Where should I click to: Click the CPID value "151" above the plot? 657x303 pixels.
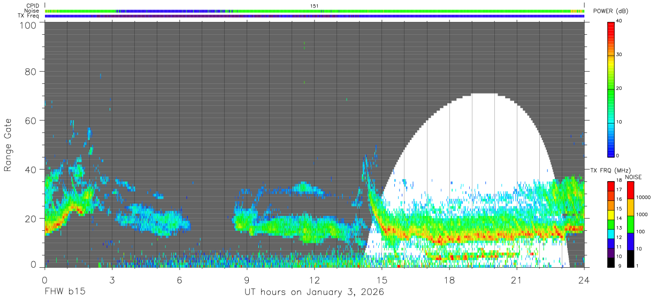tap(315, 5)
